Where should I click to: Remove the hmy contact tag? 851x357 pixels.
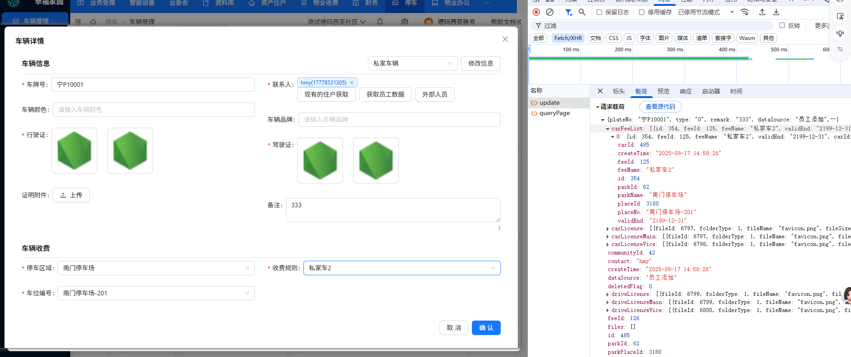coord(352,83)
